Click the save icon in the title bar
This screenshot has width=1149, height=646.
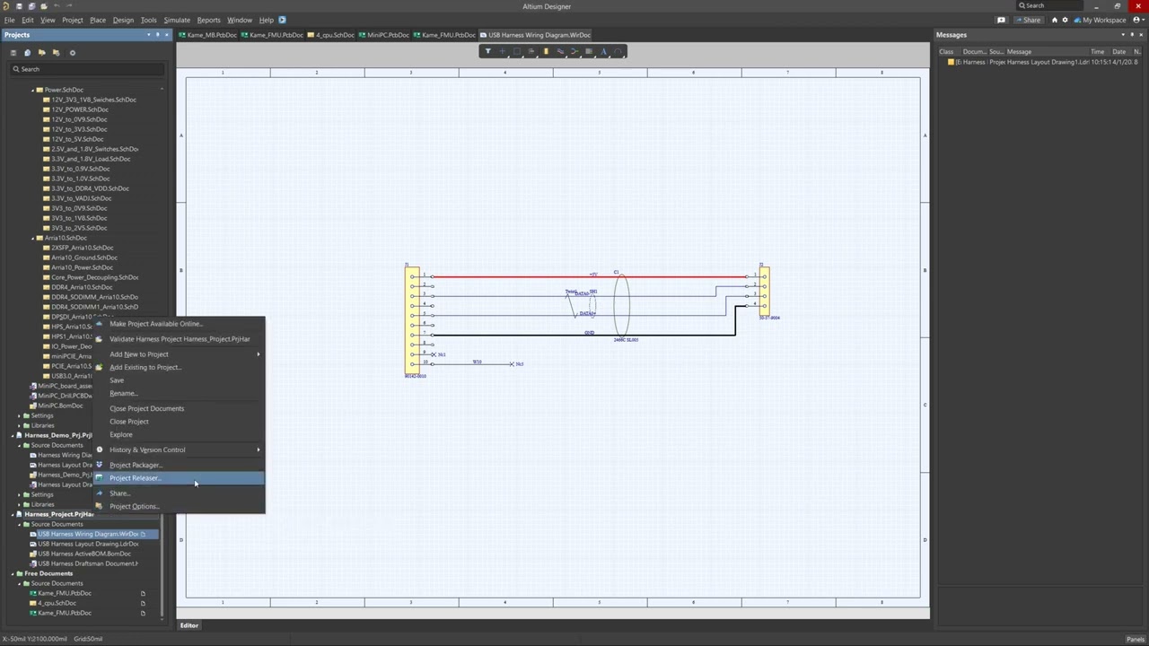coord(19,6)
